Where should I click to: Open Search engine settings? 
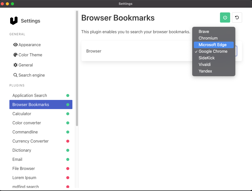(41, 75)
